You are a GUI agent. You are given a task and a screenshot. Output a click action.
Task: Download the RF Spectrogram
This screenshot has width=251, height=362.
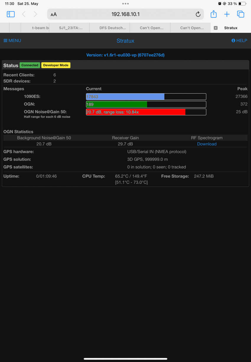tap(207, 144)
